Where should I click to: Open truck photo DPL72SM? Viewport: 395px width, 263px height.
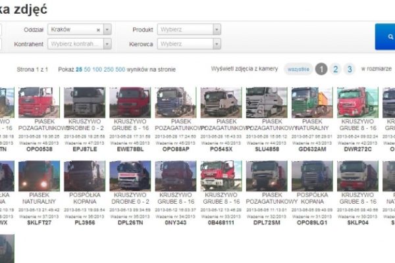[x=267, y=176]
